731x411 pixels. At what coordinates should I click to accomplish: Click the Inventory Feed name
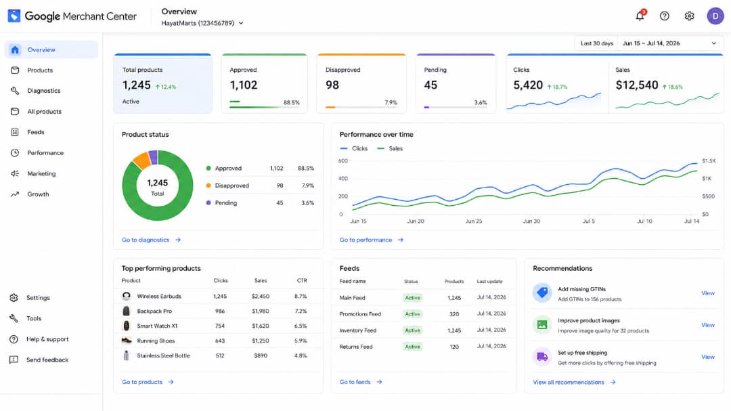[357, 330]
